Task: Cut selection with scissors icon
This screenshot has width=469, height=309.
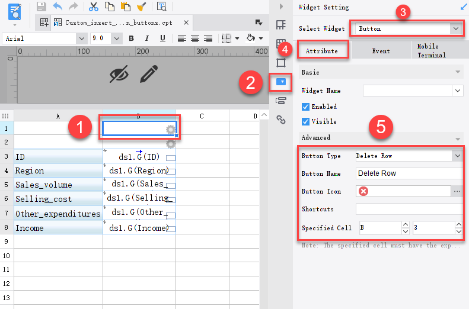Action: point(94,7)
